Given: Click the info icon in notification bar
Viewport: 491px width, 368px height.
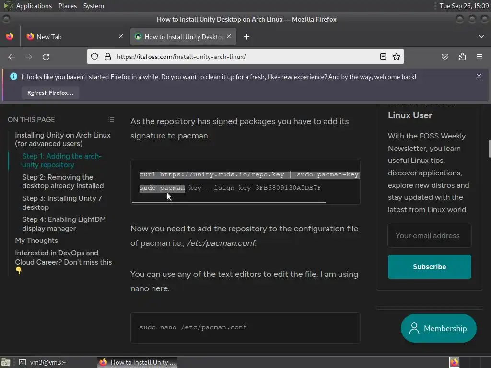Looking at the screenshot, I should (13, 76).
